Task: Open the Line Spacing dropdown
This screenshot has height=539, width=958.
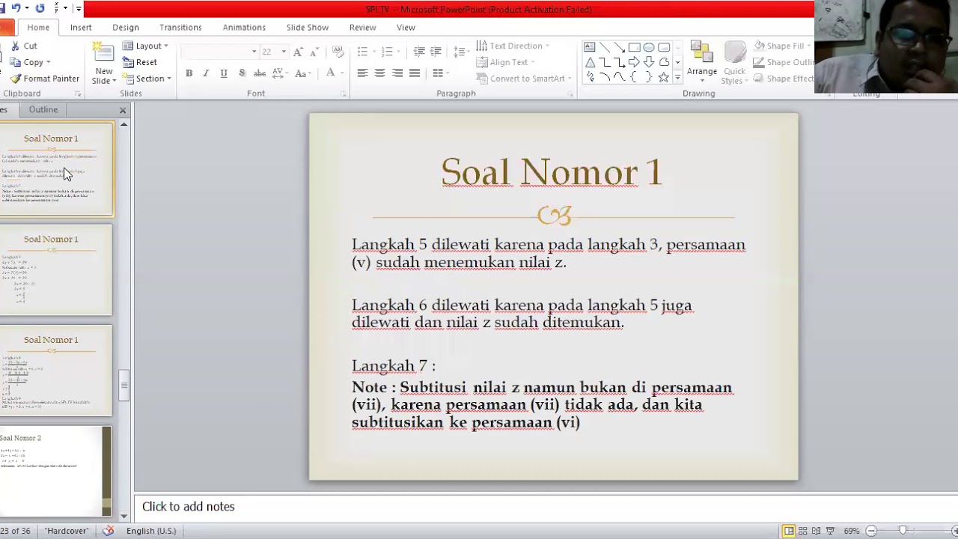Action: click(461, 52)
